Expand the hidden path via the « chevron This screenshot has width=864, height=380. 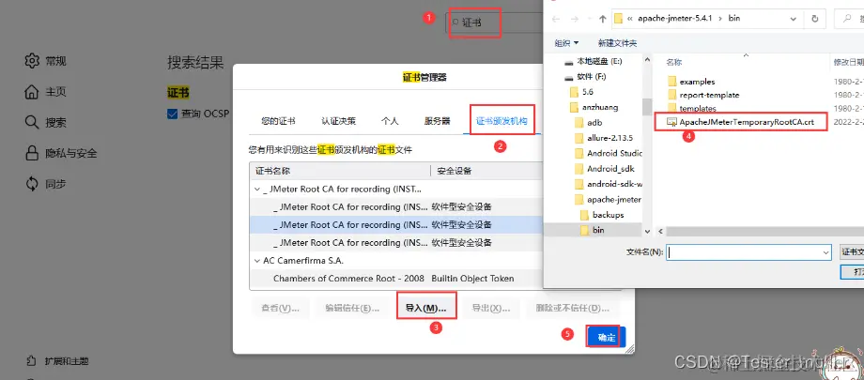[630, 18]
